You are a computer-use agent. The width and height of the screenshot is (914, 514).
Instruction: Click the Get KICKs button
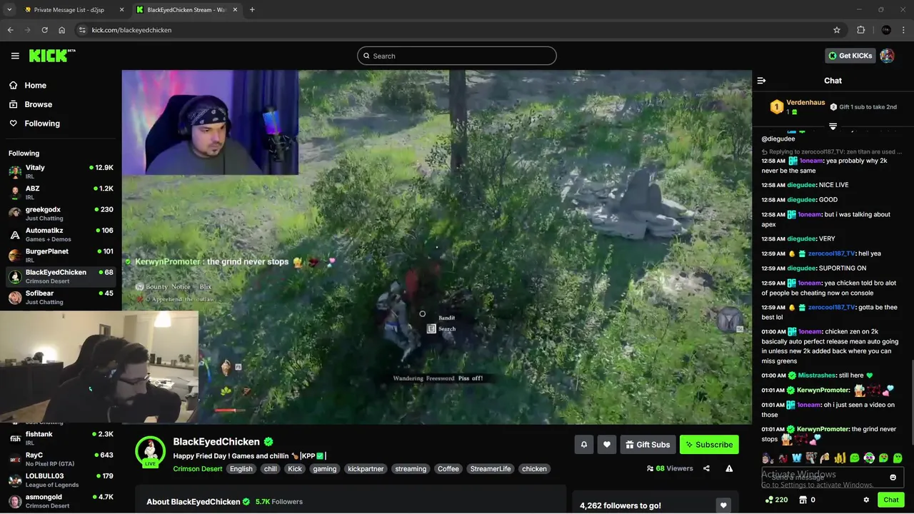pos(850,56)
